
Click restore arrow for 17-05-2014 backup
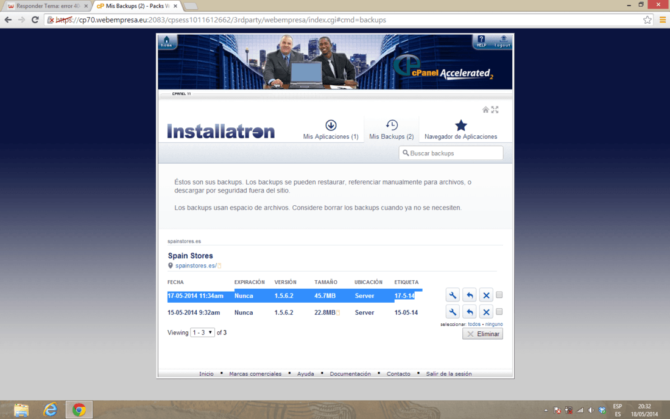469,295
